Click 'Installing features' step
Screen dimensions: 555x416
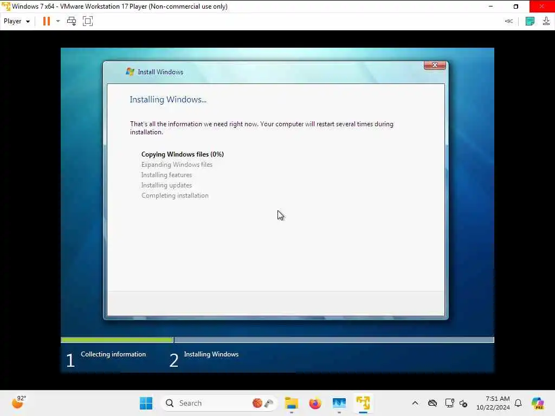coord(166,175)
